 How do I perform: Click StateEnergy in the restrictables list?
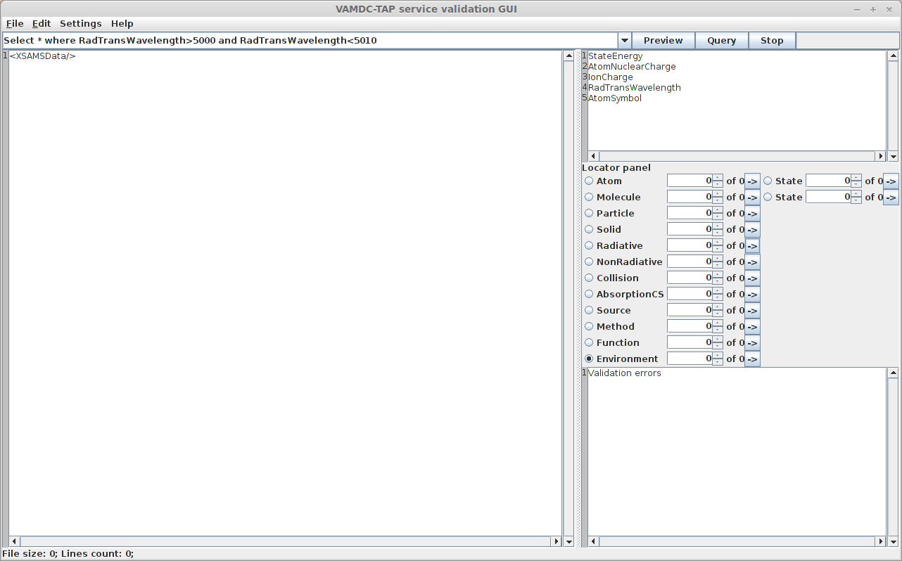[616, 56]
